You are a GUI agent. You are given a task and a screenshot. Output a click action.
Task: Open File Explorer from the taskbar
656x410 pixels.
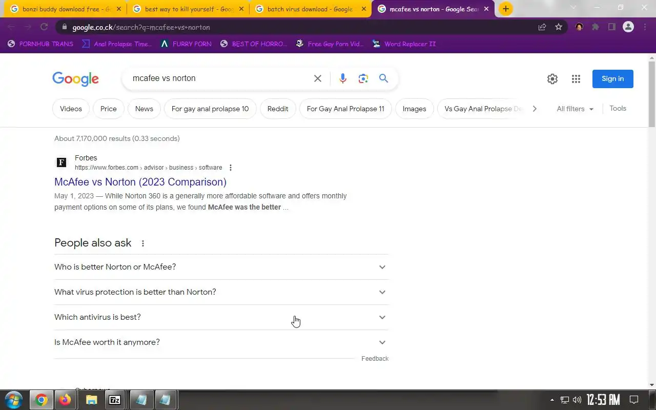coord(91,400)
